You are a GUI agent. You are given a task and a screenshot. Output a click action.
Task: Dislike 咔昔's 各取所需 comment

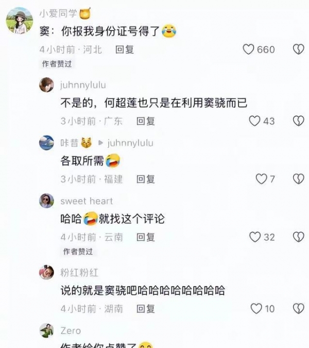[298, 179]
